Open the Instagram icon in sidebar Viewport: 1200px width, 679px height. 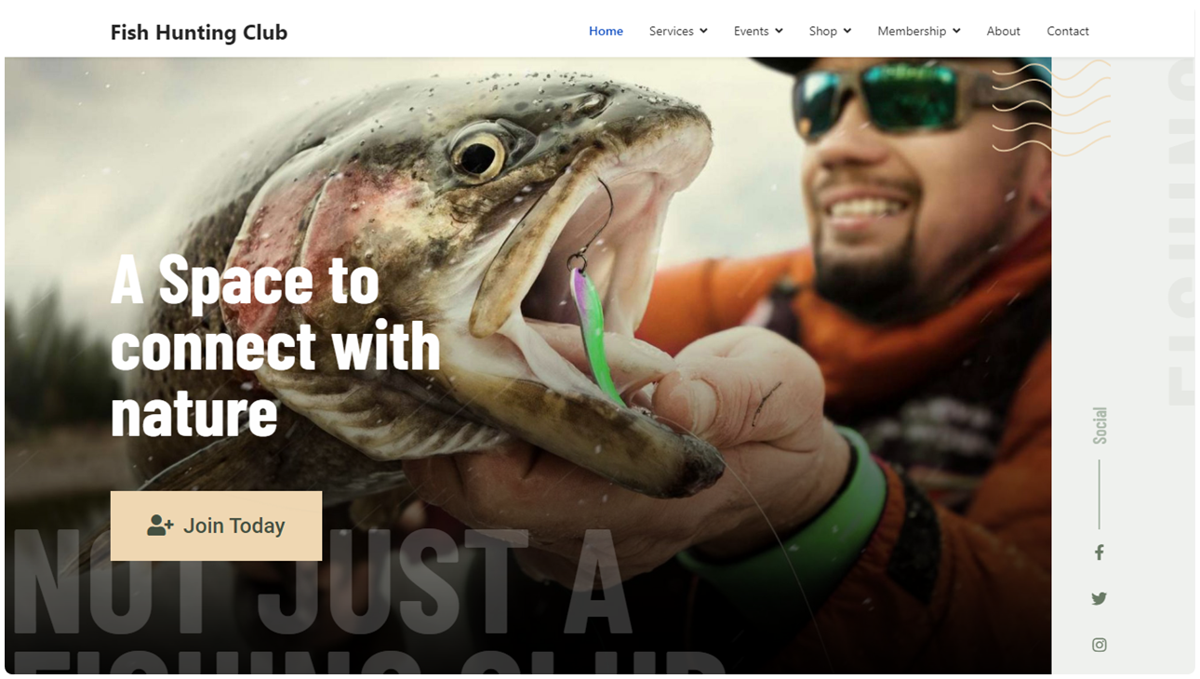click(x=1099, y=645)
